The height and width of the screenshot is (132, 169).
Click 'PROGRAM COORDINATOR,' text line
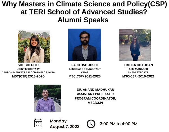pyautogui.click(x=95, y=98)
